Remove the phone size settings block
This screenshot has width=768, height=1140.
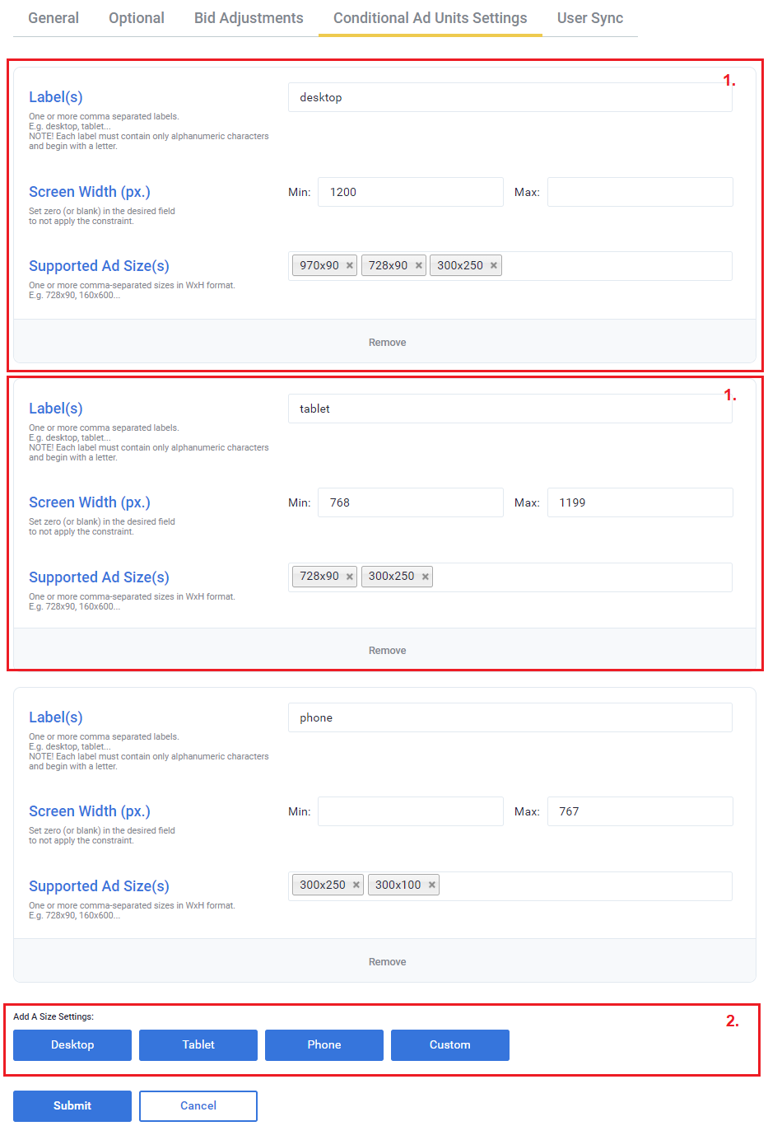387,962
